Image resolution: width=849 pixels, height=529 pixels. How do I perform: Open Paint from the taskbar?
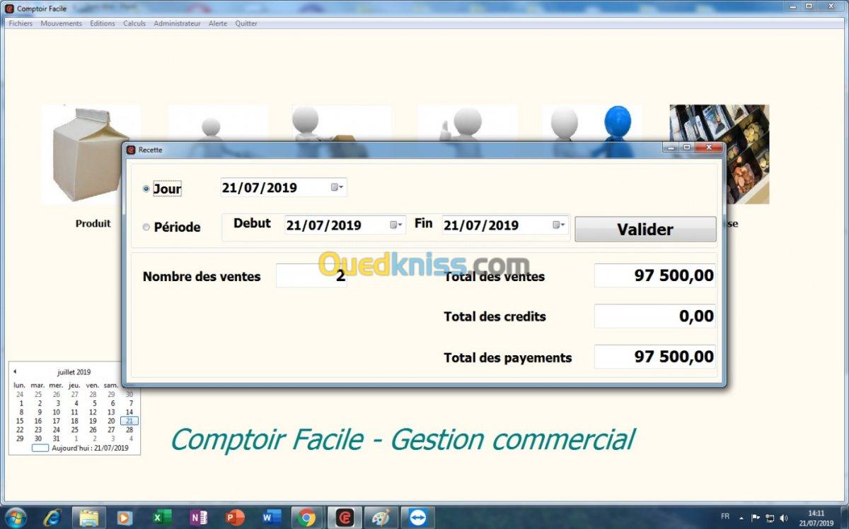381,518
